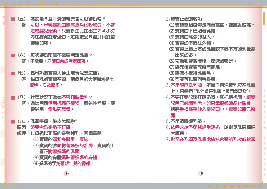Click the pink text 托著新生兒的臀部
The image size is (267, 189).
tap(73, 164)
